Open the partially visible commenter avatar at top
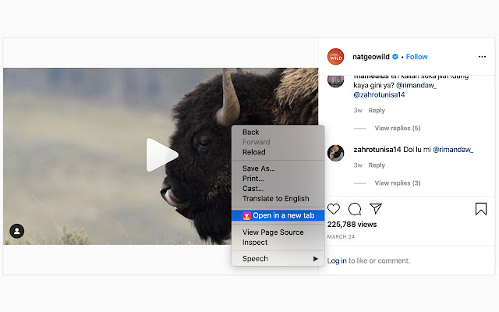The width and height of the screenshot is (499, 312). [335, 81]
